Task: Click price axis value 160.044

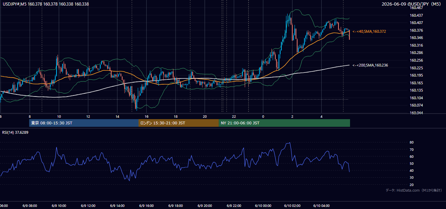Action: [416, 113]
